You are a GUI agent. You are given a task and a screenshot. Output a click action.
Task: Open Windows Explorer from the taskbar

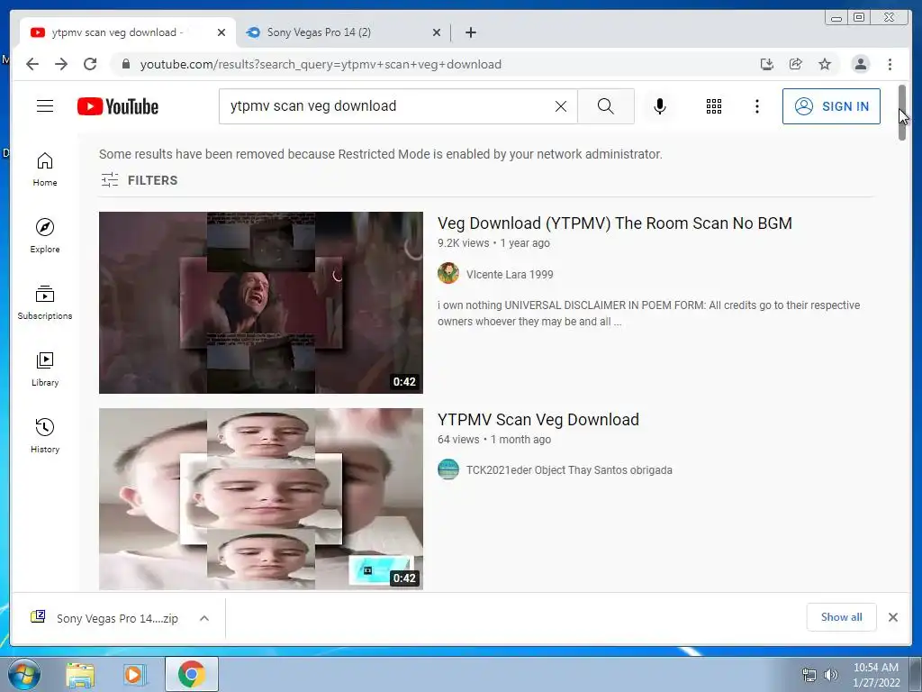coord(80,675)
